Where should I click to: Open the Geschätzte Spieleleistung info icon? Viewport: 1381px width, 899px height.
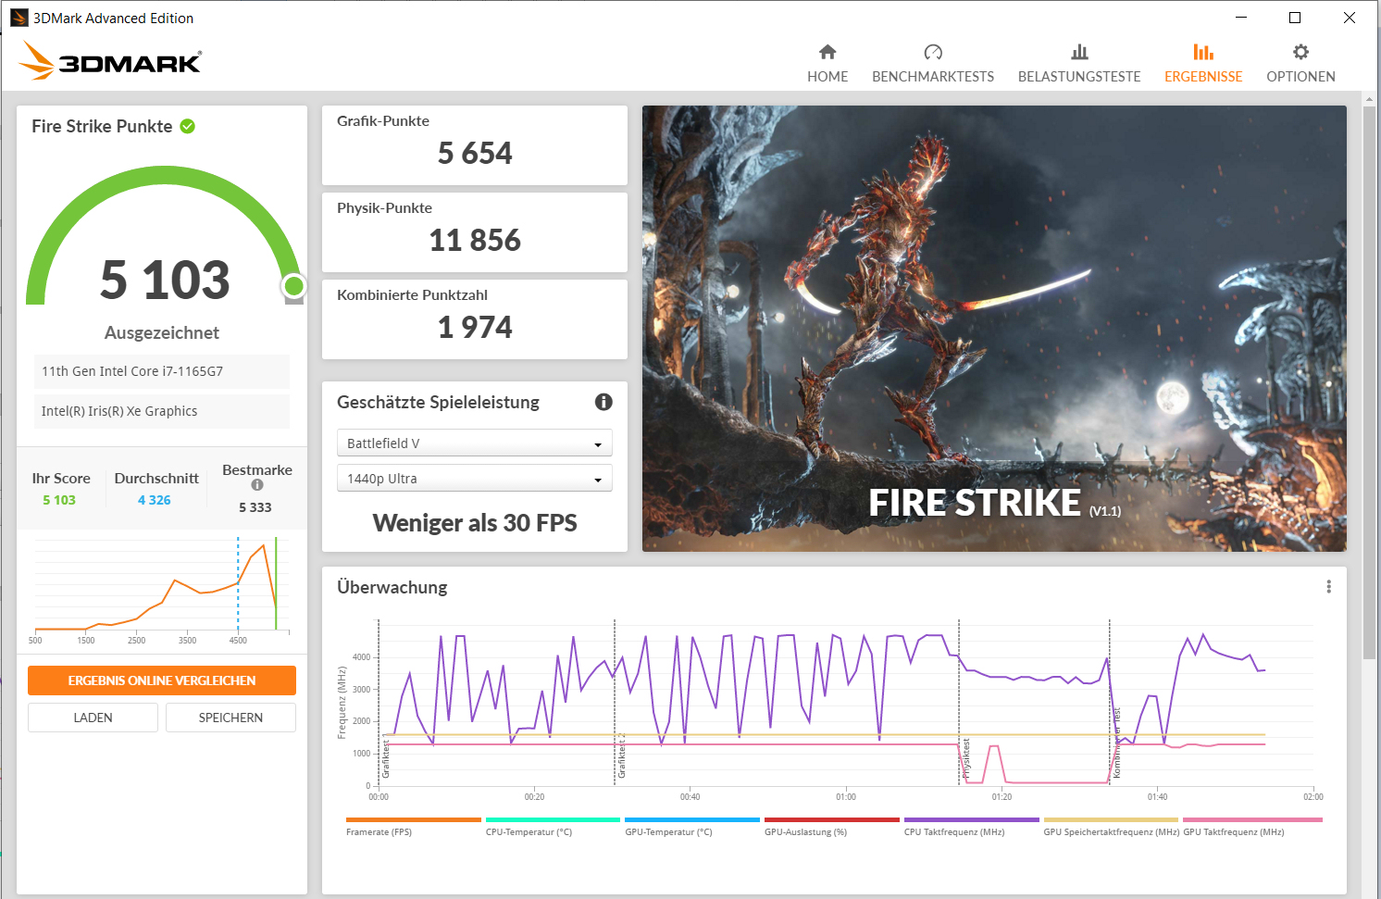tap(603, 402)
